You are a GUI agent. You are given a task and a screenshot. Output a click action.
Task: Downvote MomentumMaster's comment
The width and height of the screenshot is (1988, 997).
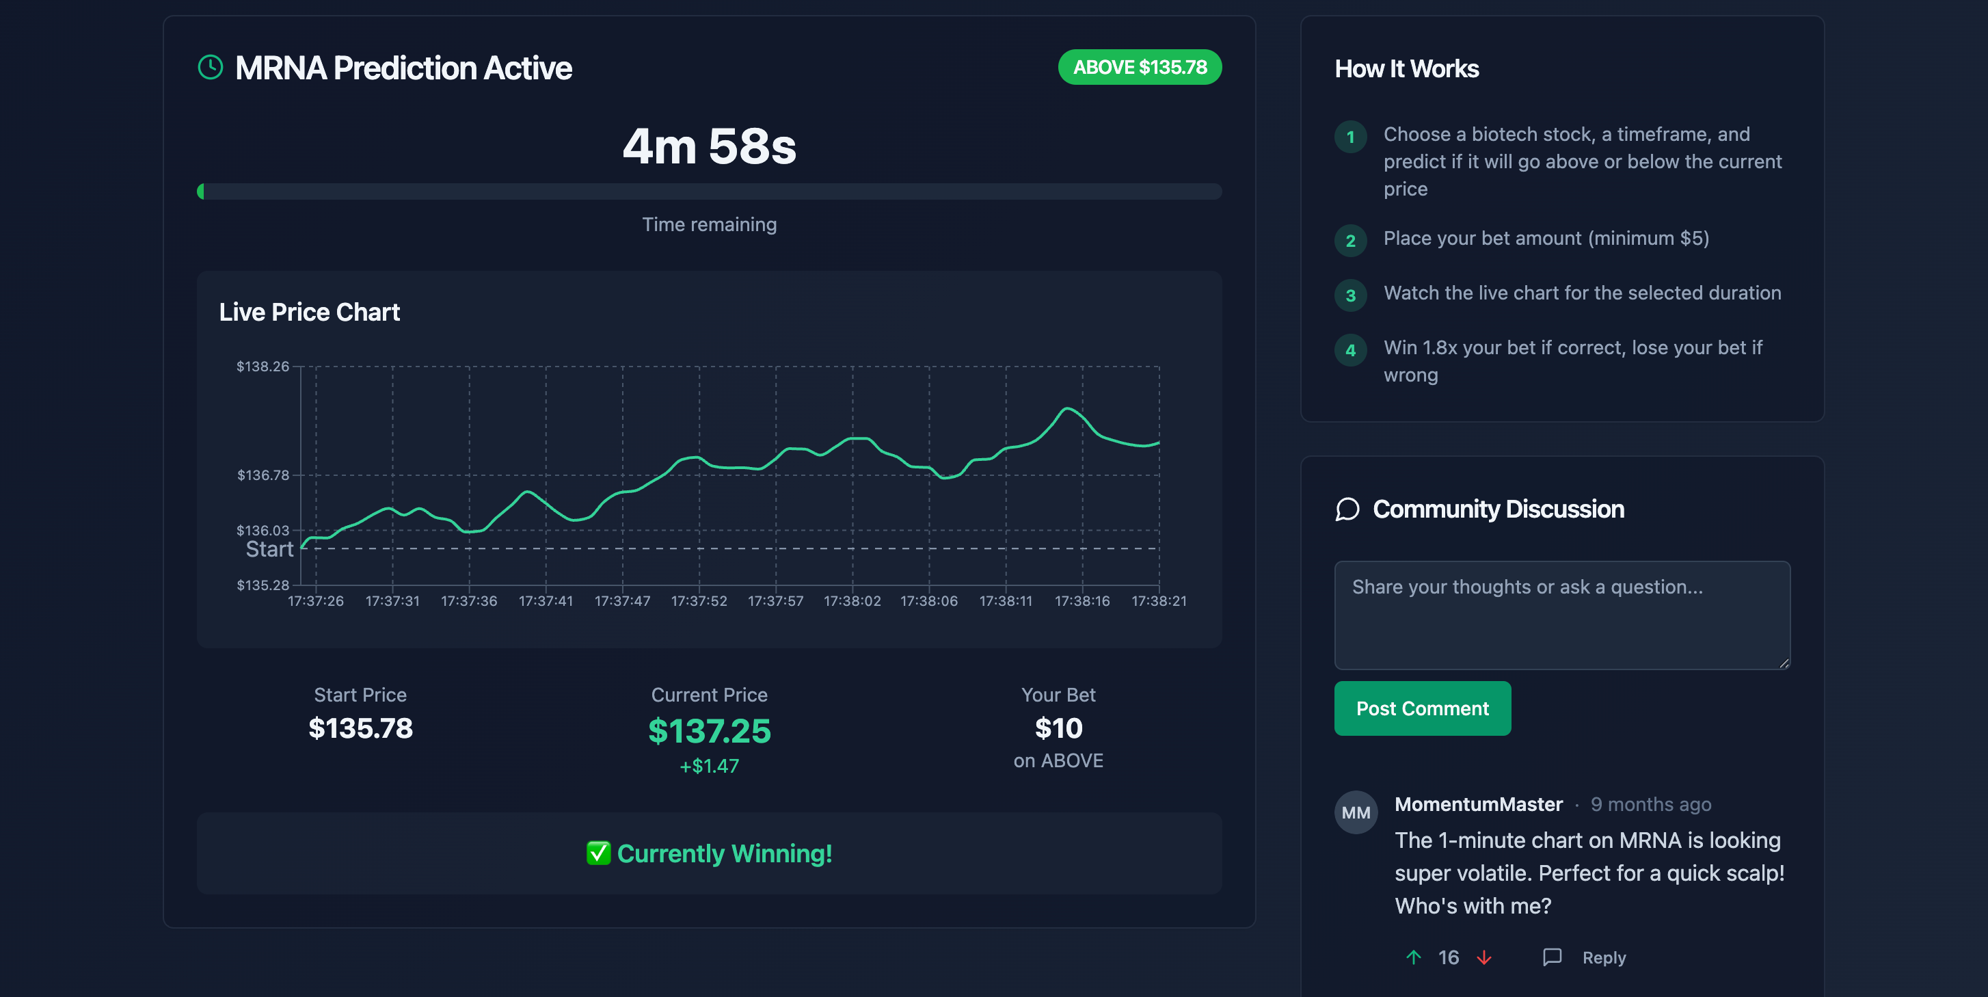[x=1483, y=957]
